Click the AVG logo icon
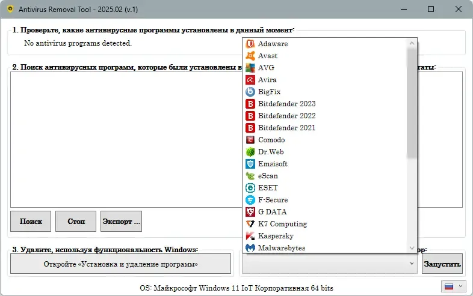Image resolution: width=473 pixels, height=296 pixels. tap(250, 68)
